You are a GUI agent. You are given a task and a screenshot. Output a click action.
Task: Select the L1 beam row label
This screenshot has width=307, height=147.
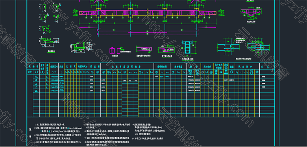(x=37, y=80)
